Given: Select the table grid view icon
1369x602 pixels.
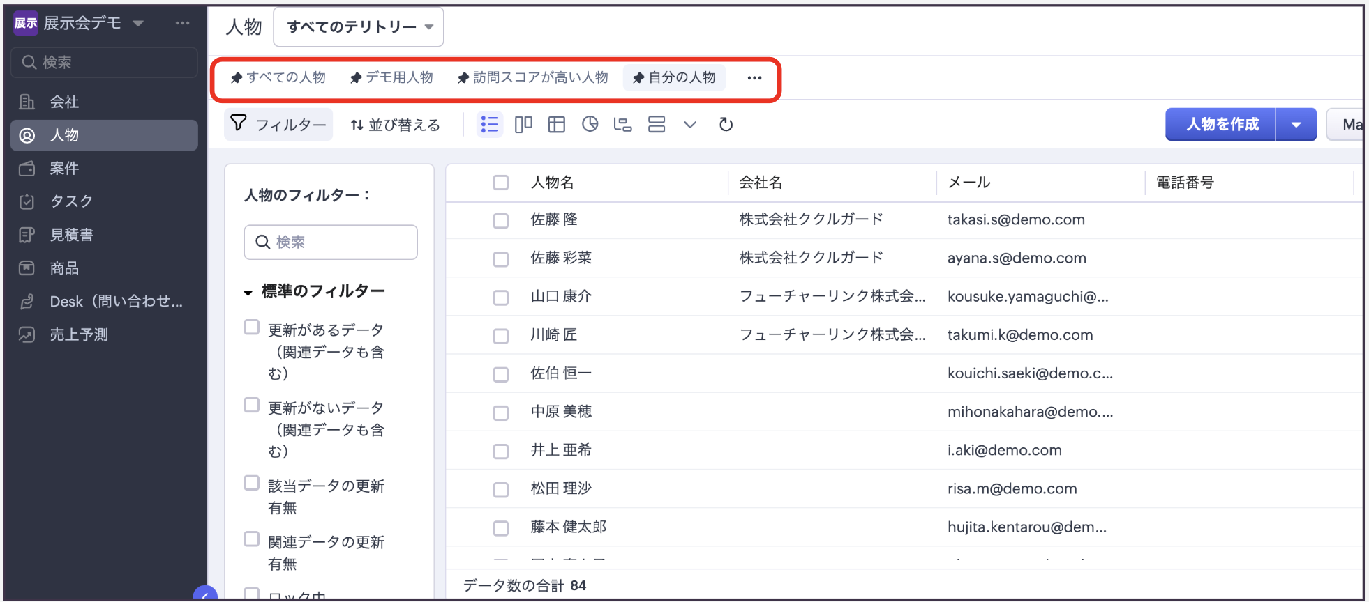Looking at the screenshot, I should click(556, 125).
